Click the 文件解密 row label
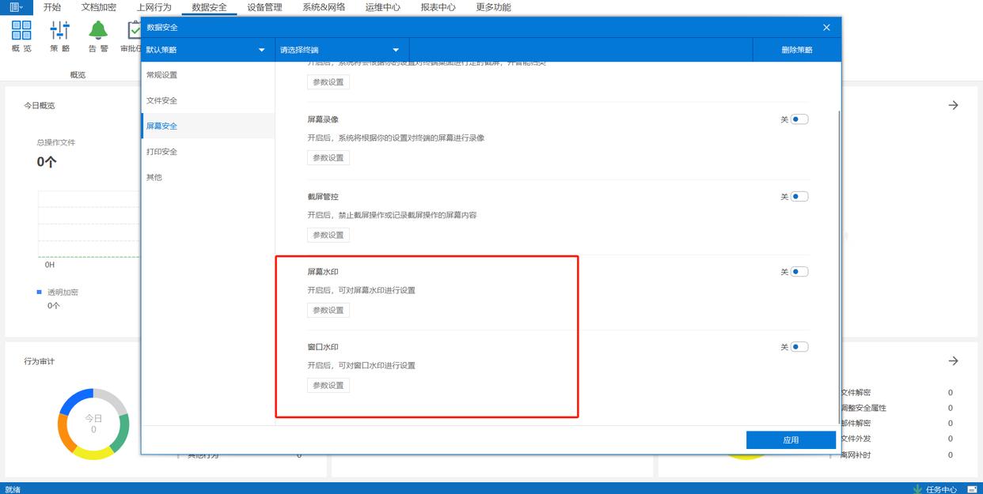The height and width of the screenshot is (494, 983). coord(856,393)
